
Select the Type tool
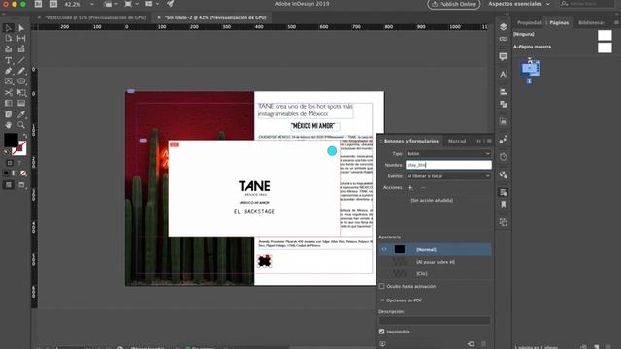9,60
